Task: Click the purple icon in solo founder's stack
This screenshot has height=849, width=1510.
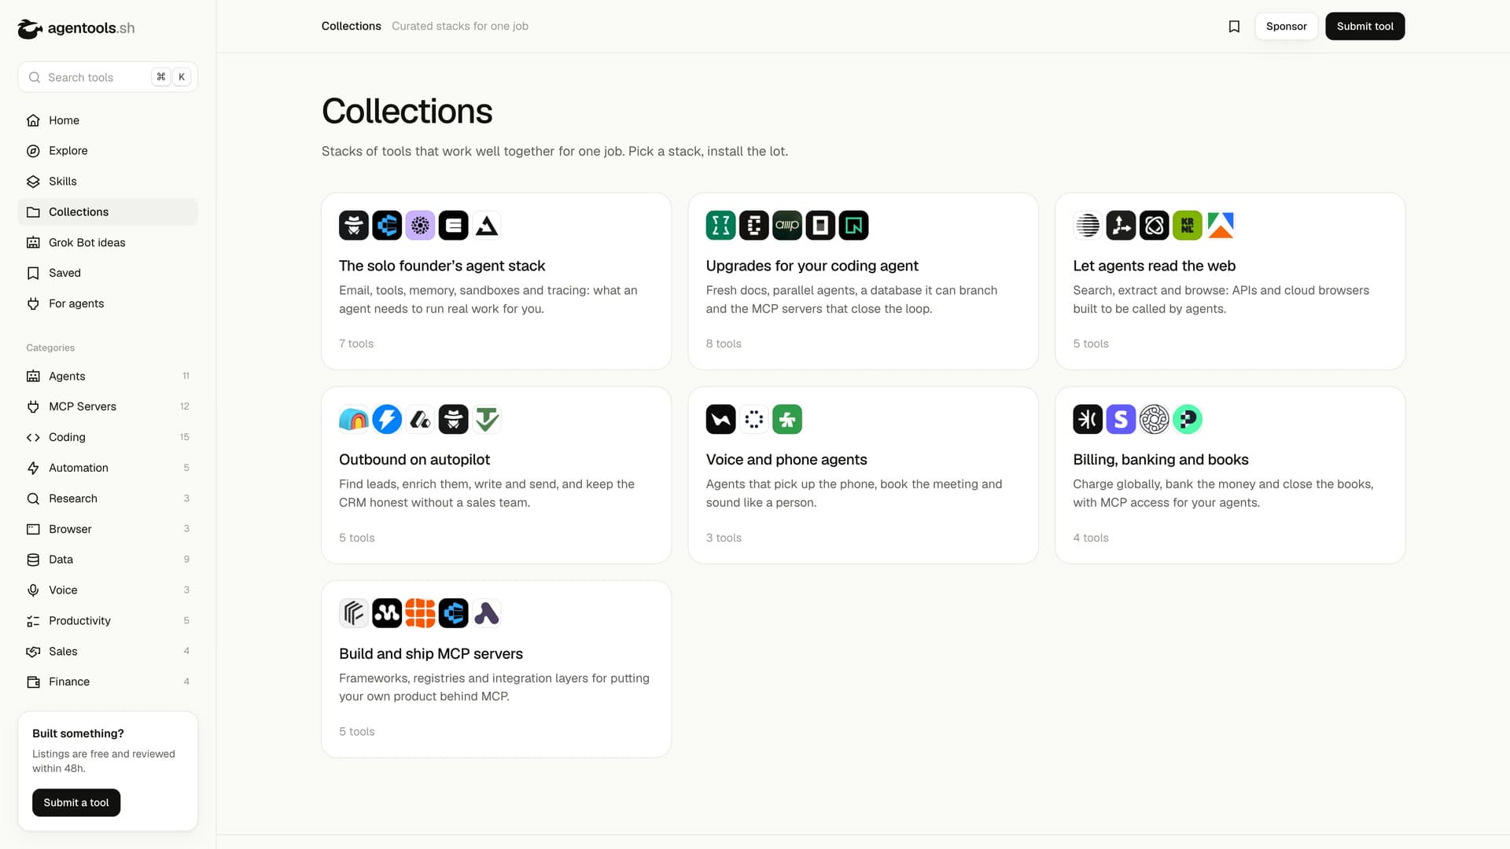Action: coord(420,226)
